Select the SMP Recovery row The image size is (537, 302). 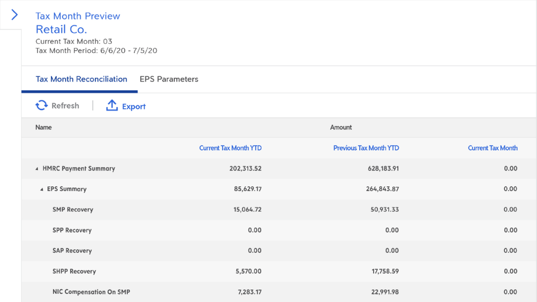(x=73, y=210)
